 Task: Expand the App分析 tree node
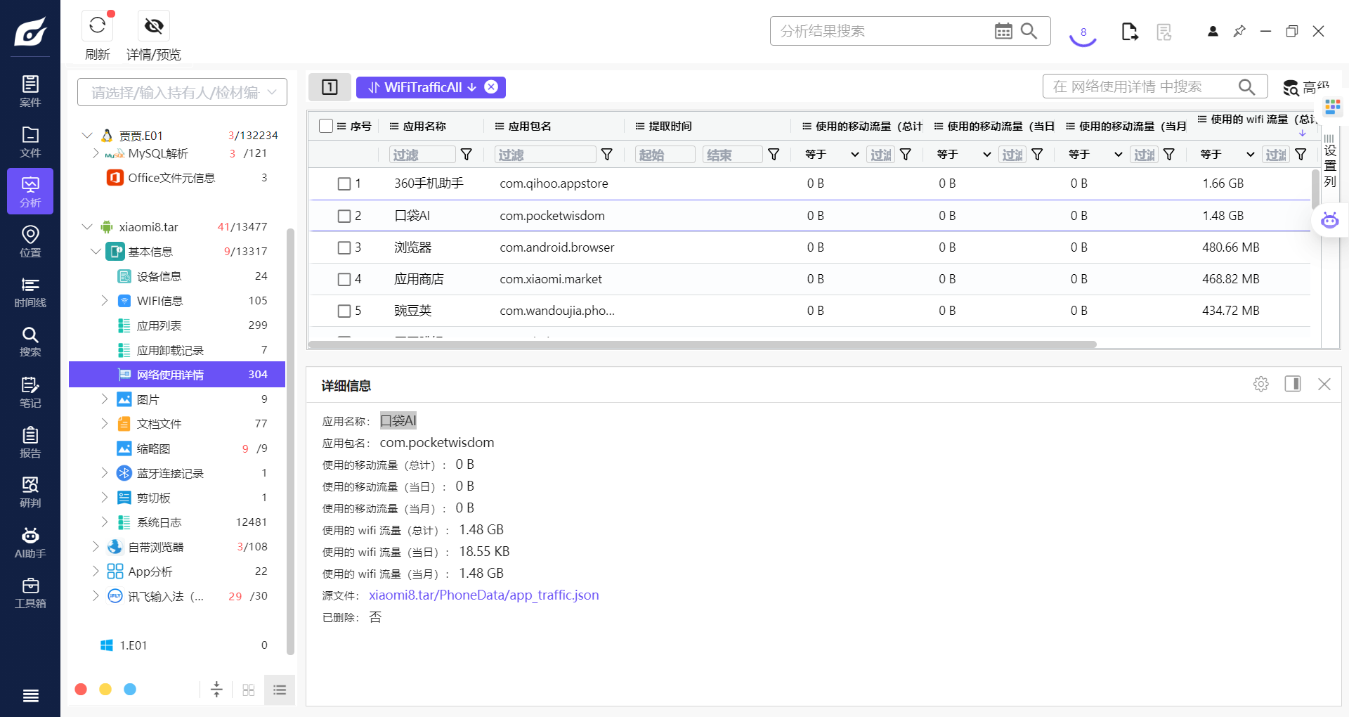96,571
